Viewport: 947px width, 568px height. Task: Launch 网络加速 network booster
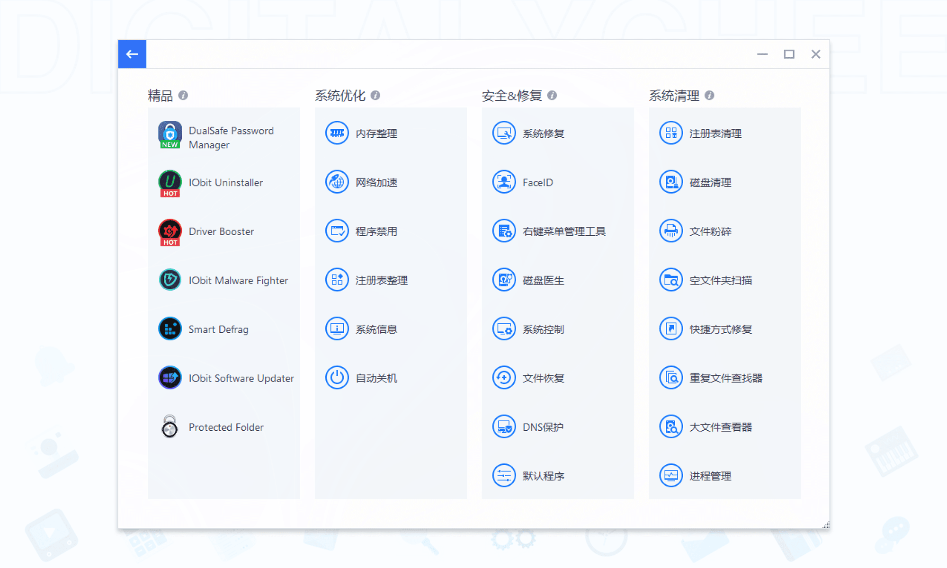pyautogui.click(x=375, y=182)
